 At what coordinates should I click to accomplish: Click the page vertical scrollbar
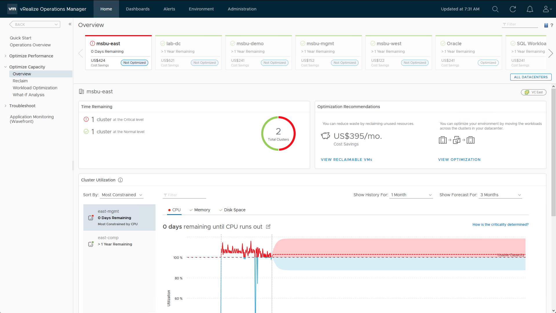[553, 152]
